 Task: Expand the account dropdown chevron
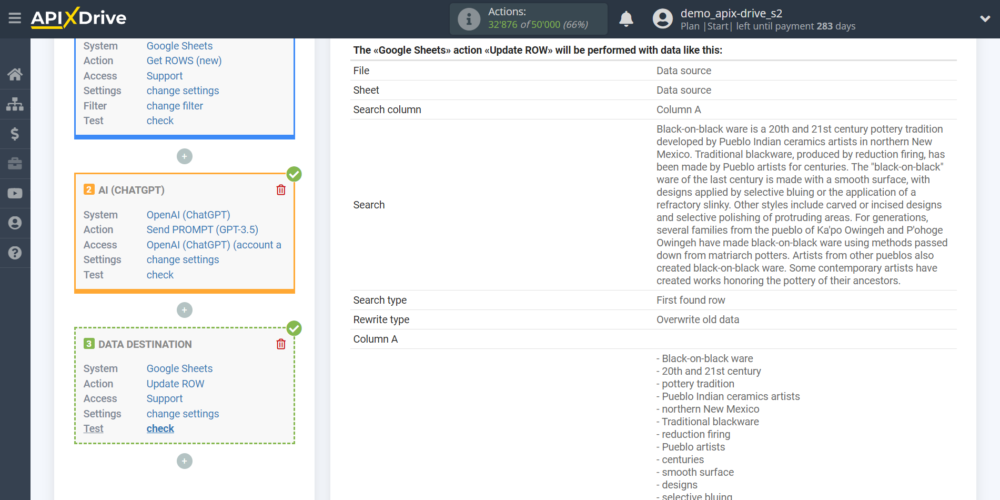pos(985,19)
